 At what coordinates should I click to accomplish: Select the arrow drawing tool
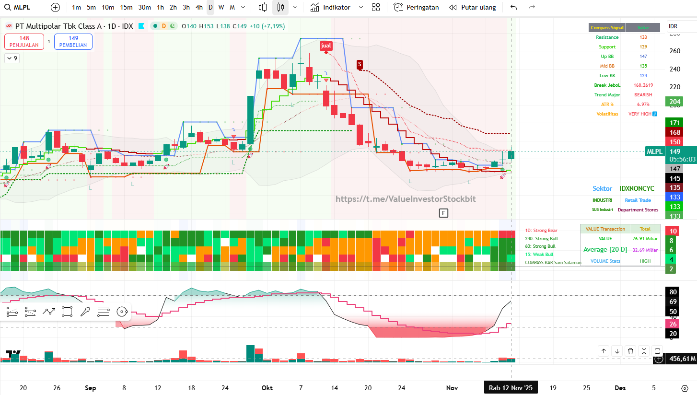click(85, 312)
